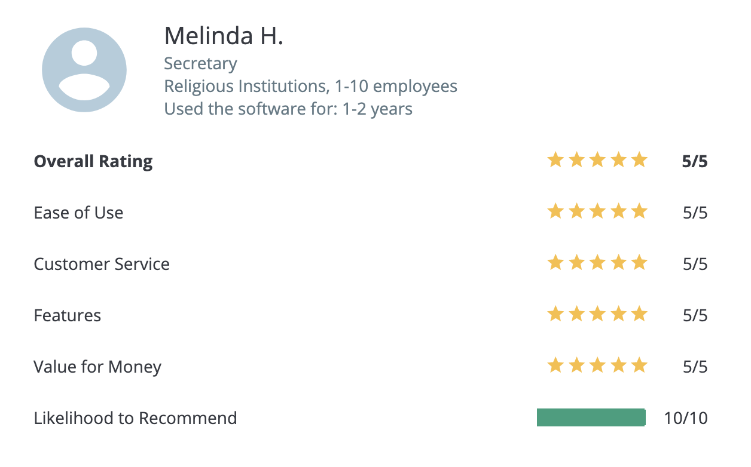
Task: Click the Secretary job title text
Action: (201, 64)
